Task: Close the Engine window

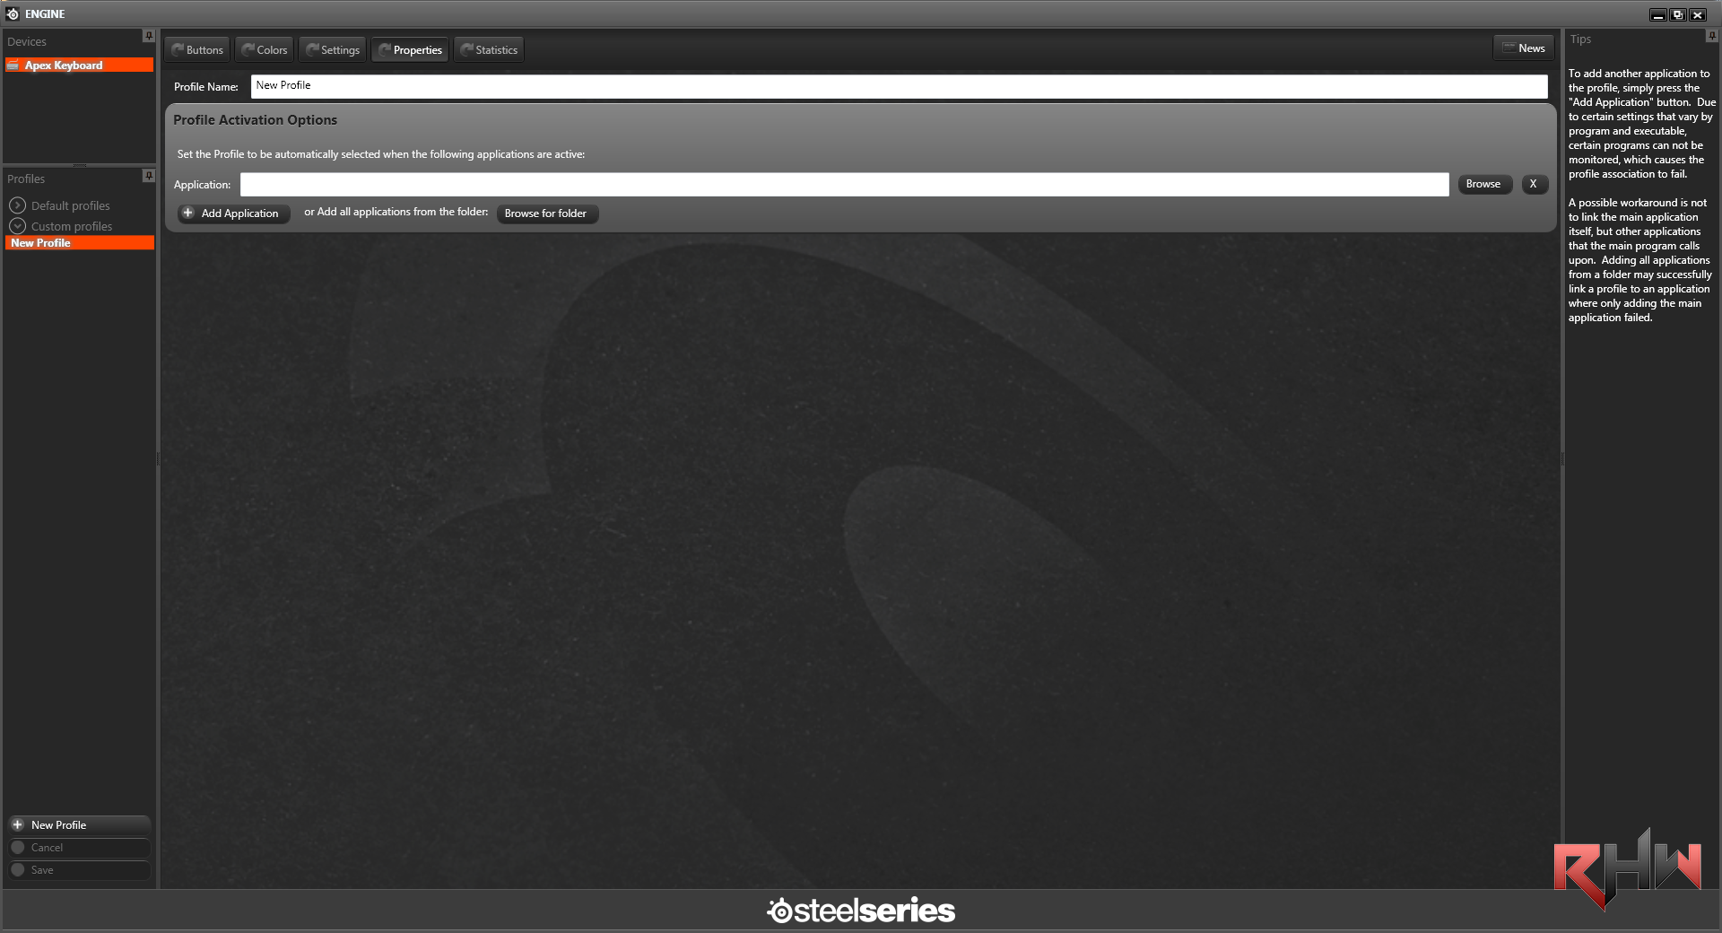Action: coord(1698,14)
